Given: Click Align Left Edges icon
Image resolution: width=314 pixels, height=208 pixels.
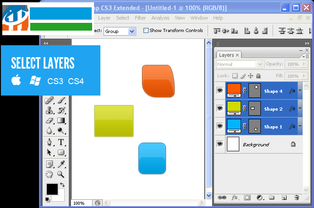Looking at the screenshot, I should coord(248,31).
